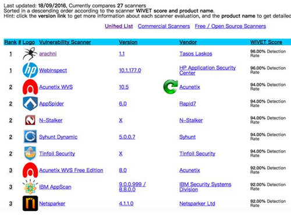Open the Netsparker product link
The image size is (291, 215).
tap(52, 203)
